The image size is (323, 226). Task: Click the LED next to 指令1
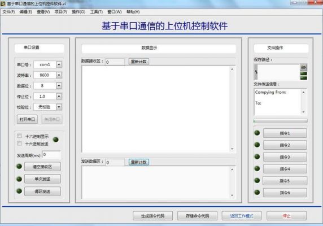click(257, 133)
